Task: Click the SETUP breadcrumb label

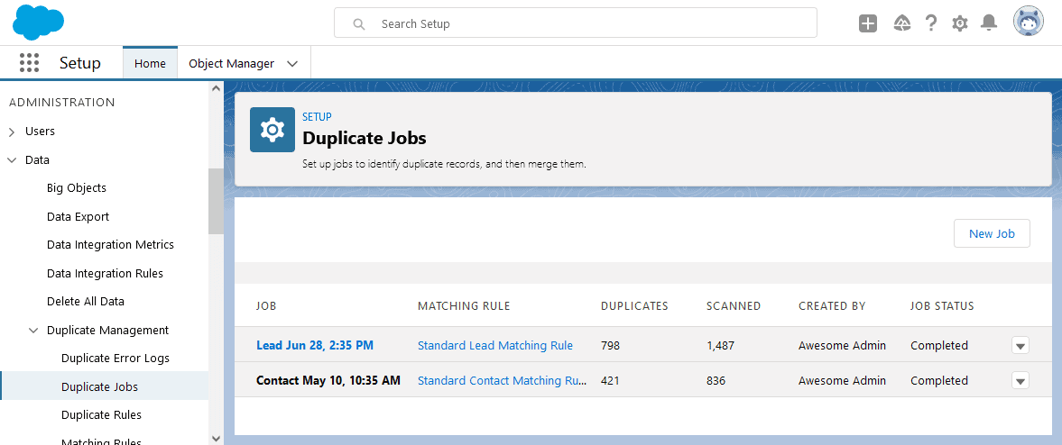Action: 317,117
